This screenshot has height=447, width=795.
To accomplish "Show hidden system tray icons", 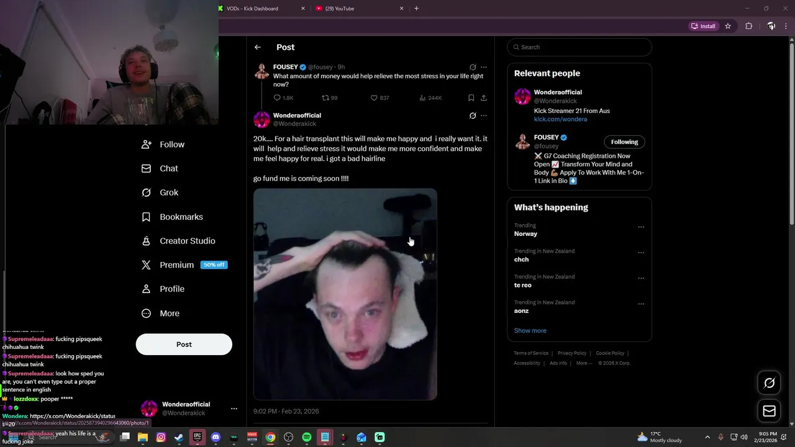I will [x=707, y=437].
